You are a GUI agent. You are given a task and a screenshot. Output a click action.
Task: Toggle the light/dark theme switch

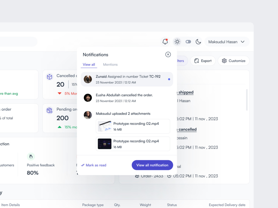188,42
